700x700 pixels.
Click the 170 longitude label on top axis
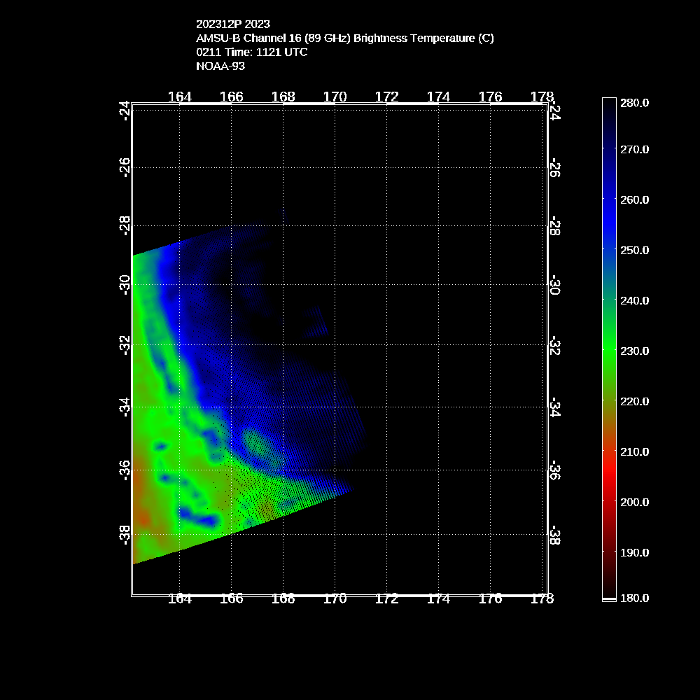[335, 97]
